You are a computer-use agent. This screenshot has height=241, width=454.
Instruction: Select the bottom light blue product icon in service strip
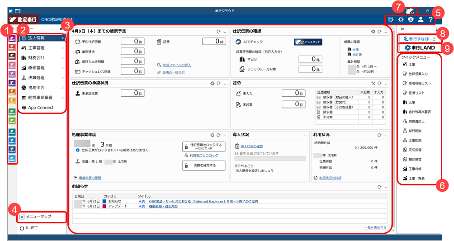[x=12, y=159]
